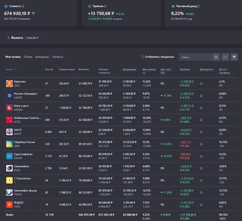
Task: Open Сбербанк России asset name link
Action: click(24, 142)
